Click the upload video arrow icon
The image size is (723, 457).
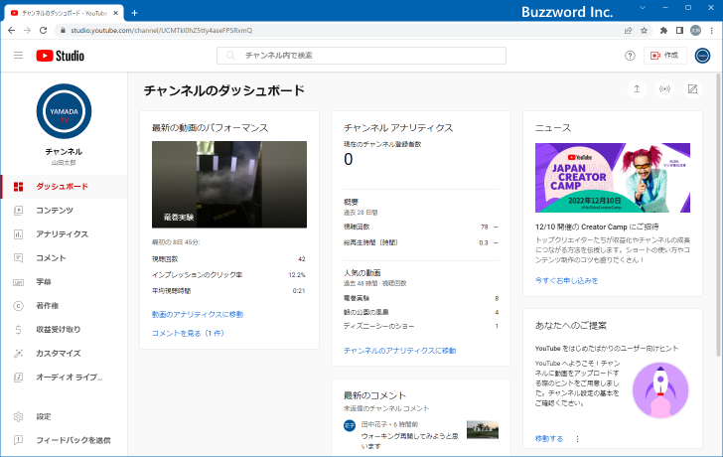(637, 89)
